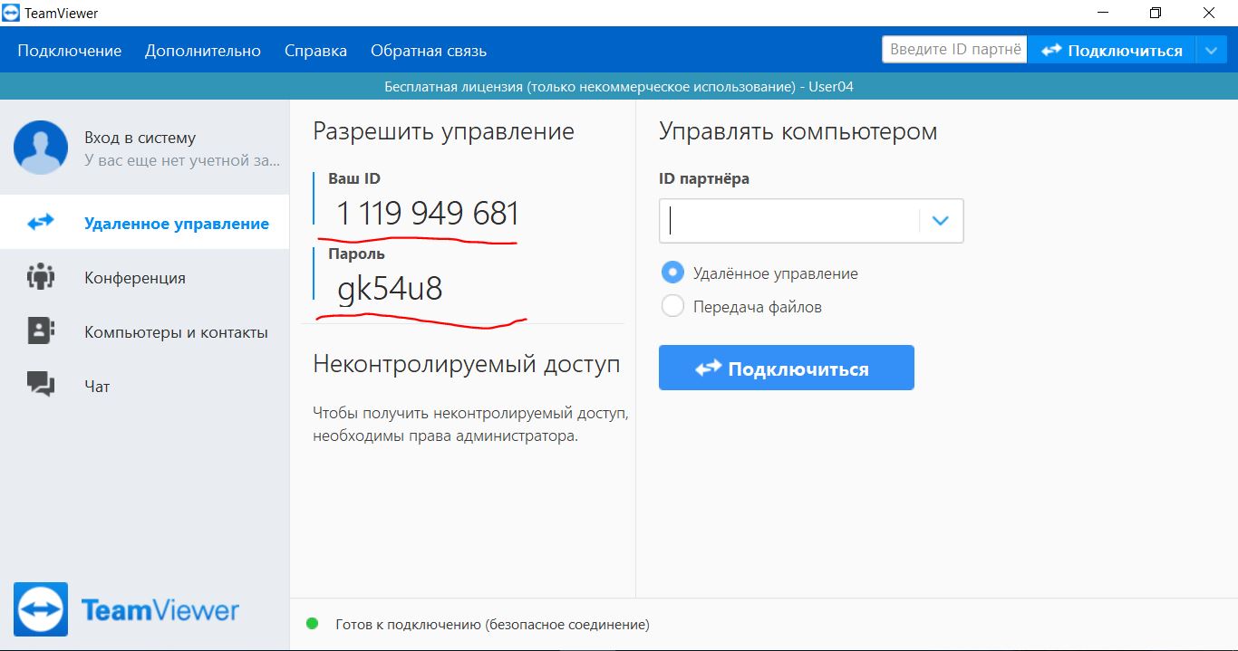Screen dimensions: 1238x651
Task: Select the Передача файлов radio button
Action: click(672, 306)
